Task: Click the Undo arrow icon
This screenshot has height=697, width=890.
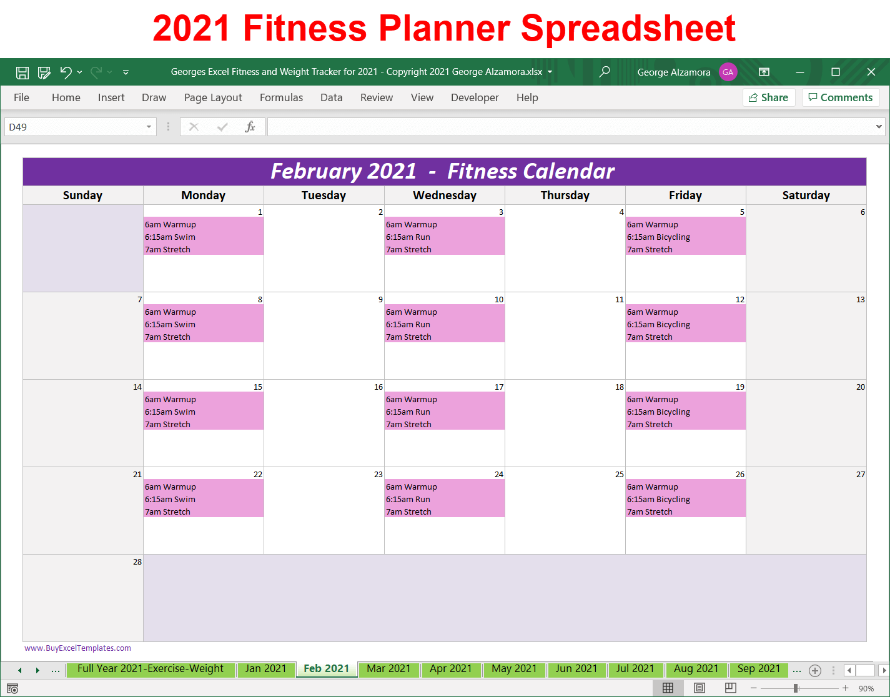Action: (66, 72)
